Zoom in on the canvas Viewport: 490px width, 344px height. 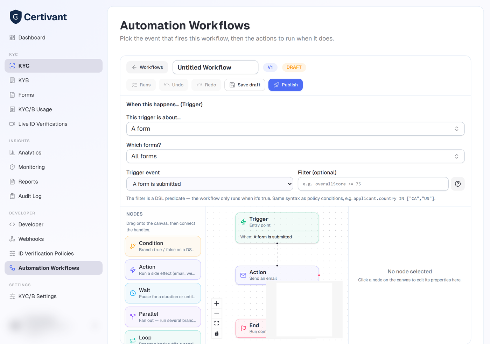pos(217,303)
